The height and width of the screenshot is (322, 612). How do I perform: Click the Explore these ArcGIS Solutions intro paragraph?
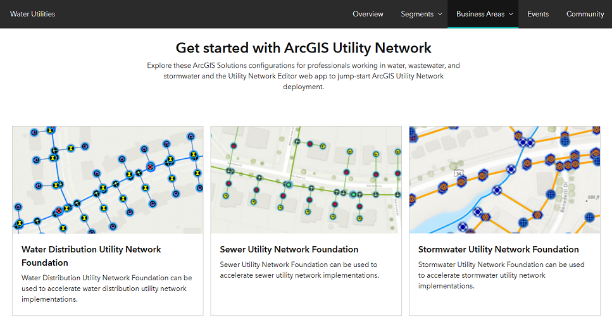303,76
